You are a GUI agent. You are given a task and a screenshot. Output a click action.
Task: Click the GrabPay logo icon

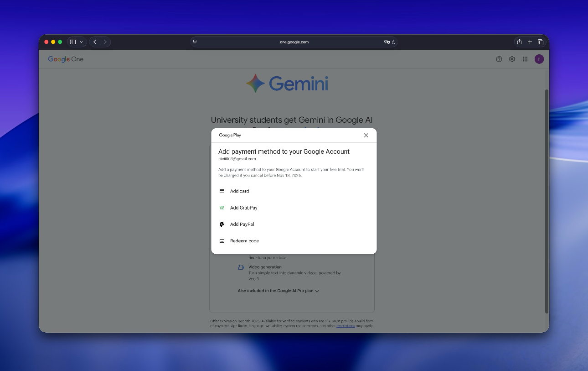pos(222,208)
